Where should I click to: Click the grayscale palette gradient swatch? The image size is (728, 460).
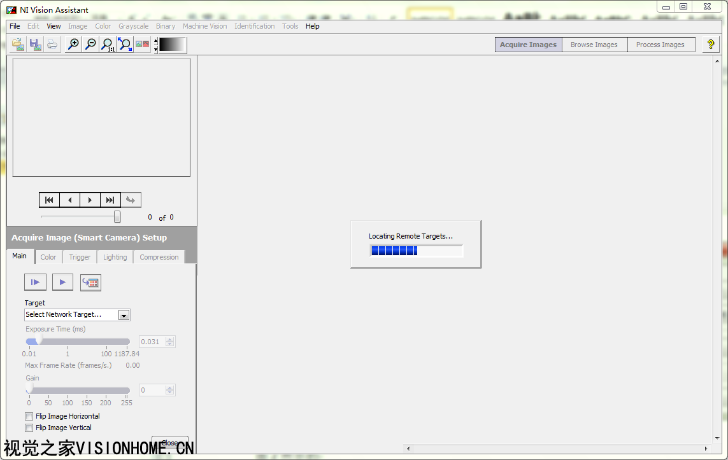click(x=172, y=45)
